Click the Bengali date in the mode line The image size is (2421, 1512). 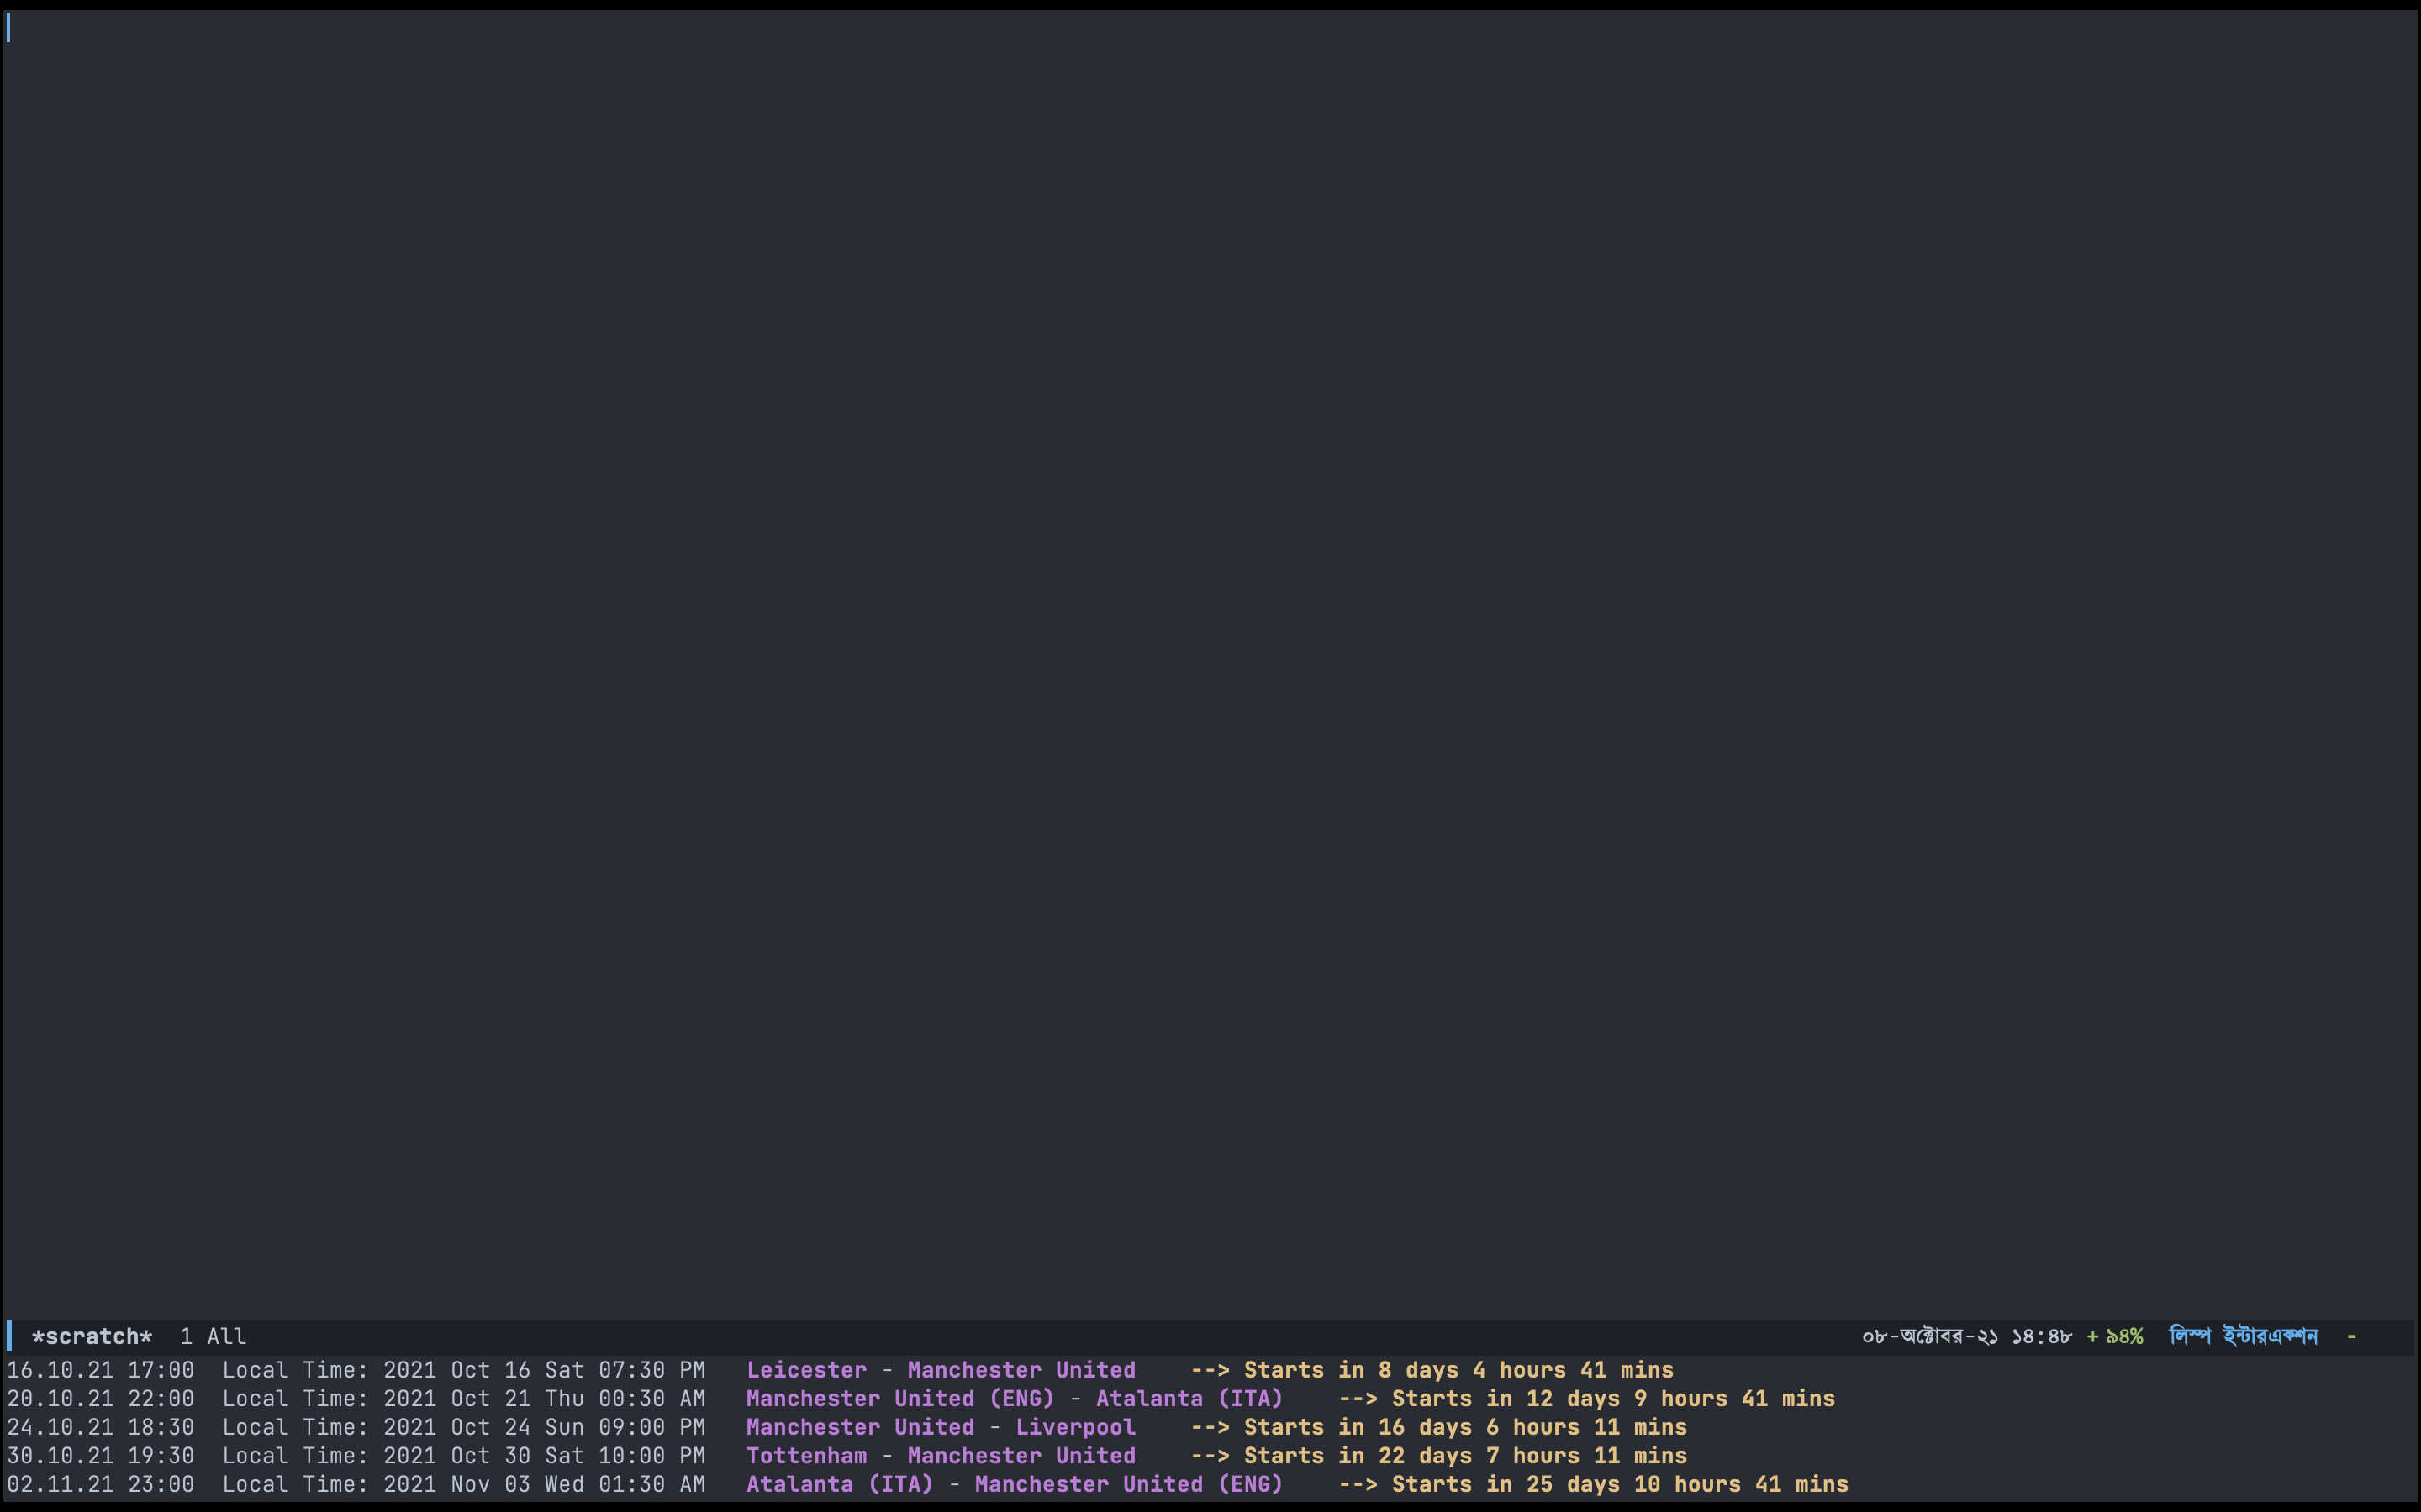[1928, 1336]
